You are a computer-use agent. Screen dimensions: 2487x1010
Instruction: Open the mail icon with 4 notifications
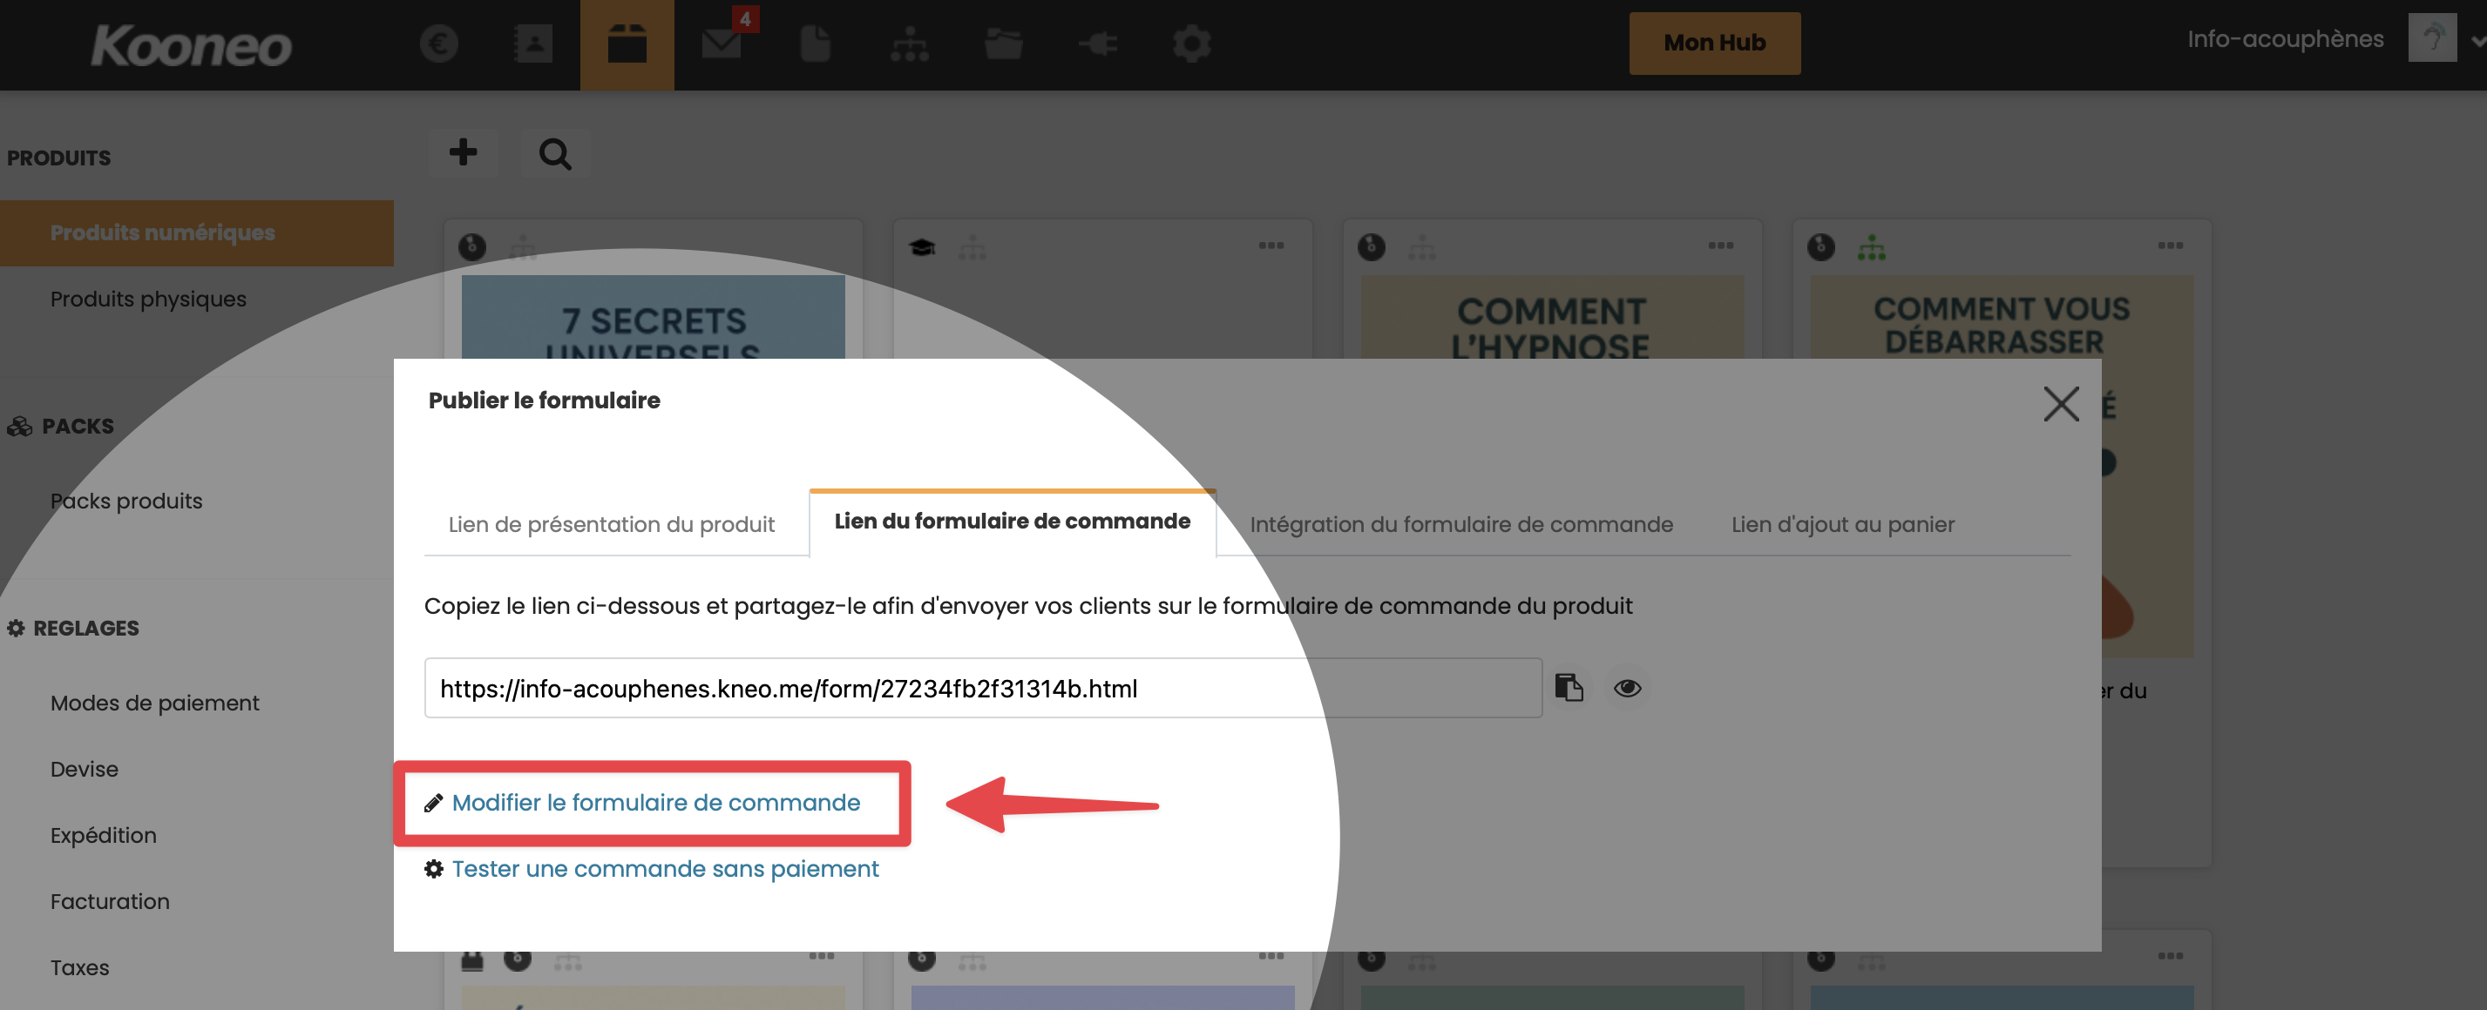(722, 44)
